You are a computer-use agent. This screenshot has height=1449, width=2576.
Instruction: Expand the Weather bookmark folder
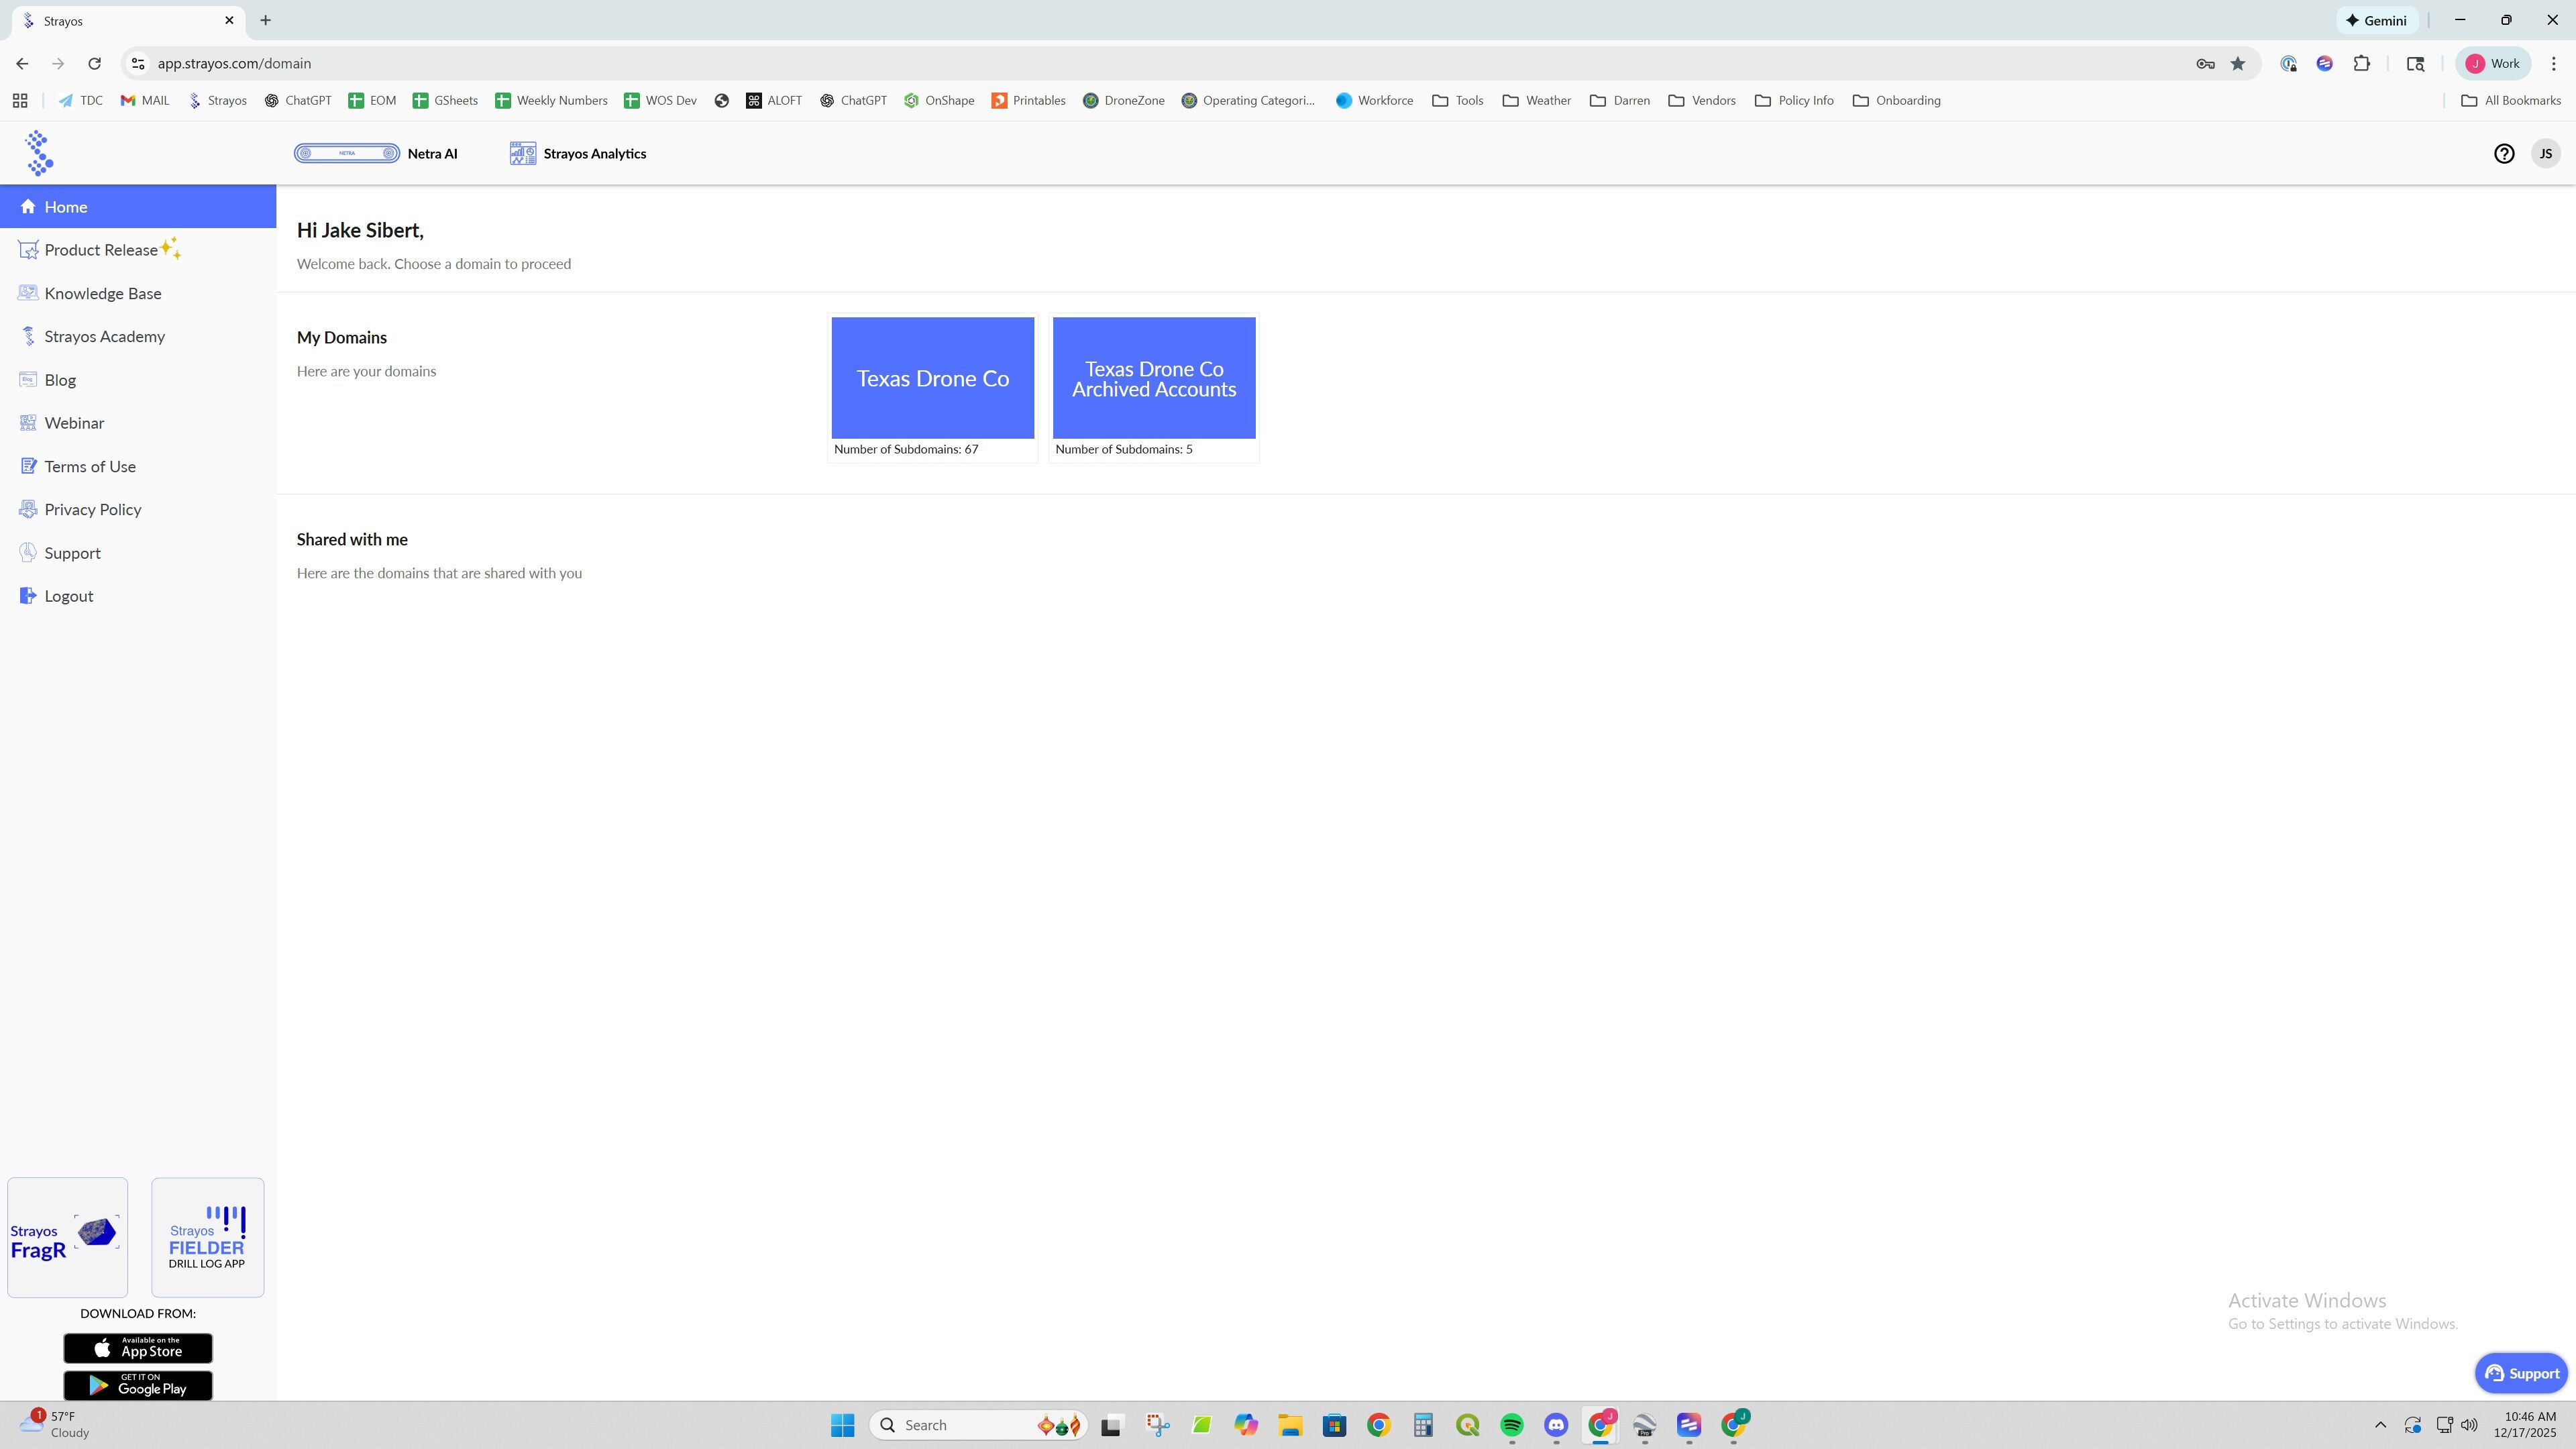(x=1537, y=100)
